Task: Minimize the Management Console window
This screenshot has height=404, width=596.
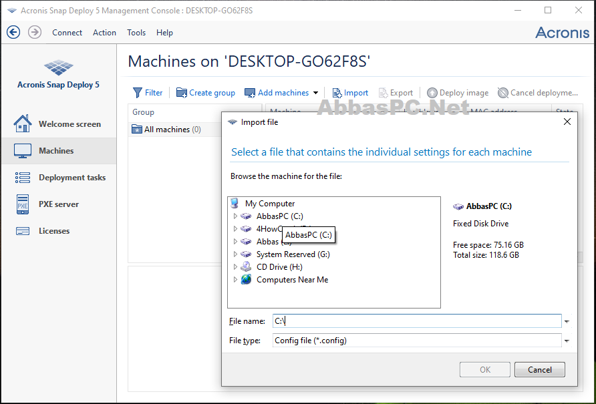Action: click(x=517, y=10)
